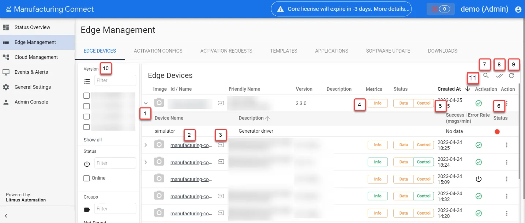
Task: Open manufacturing-co device link at 15:09
Action: click(191, 179)
